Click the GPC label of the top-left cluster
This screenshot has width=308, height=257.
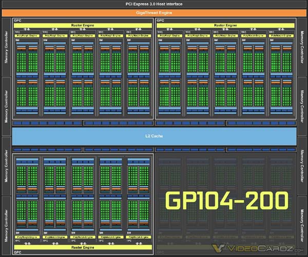pyautogui.click(x=17, y=21)
